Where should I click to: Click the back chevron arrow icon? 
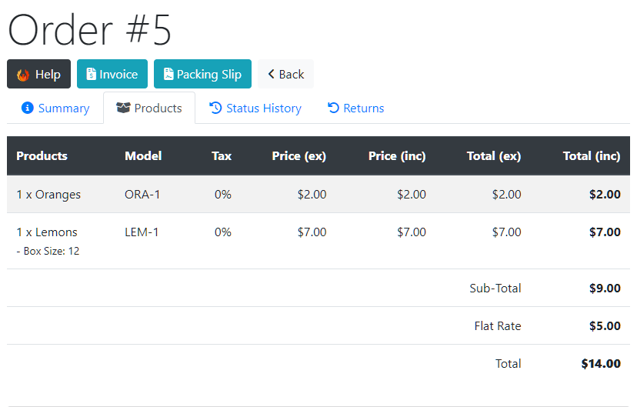pos(271,74)
